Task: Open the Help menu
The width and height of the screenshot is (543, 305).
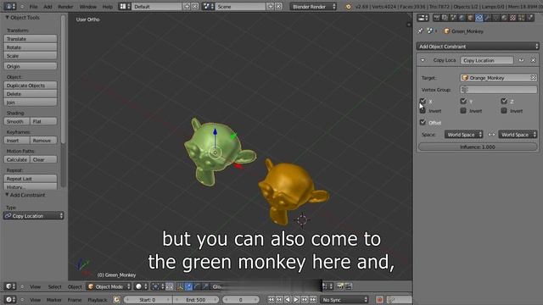Action: click(108, 6)
